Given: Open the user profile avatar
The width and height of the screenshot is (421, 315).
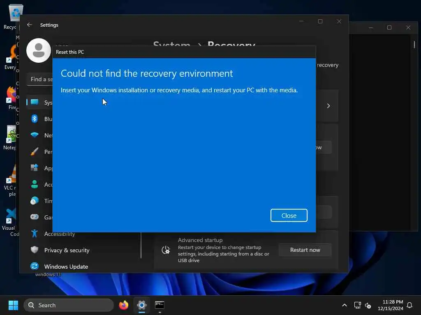Looking at the screenshot, I should tap(38, 50).
